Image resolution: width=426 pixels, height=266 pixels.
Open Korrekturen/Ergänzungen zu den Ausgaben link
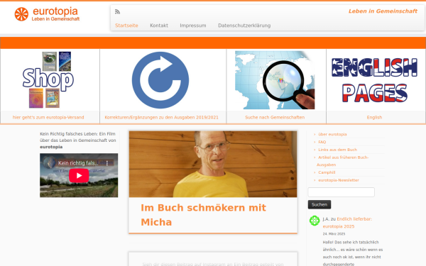pyautogui.click(x=161, y=117)
